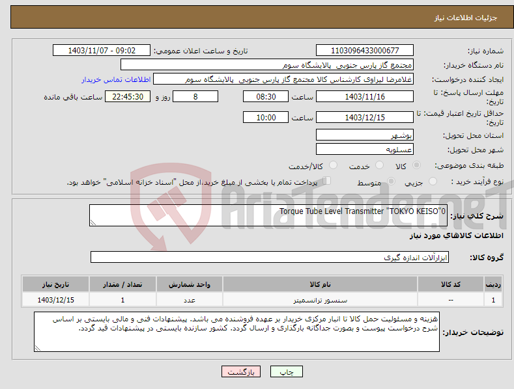Click the اطلاعات کالاهای مورد نیاز section heading
The height and width of the screenshot is (389, 514).
[456, 235]
